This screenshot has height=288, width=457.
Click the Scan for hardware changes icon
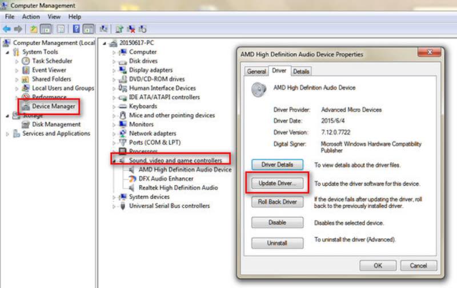point(103,29)
